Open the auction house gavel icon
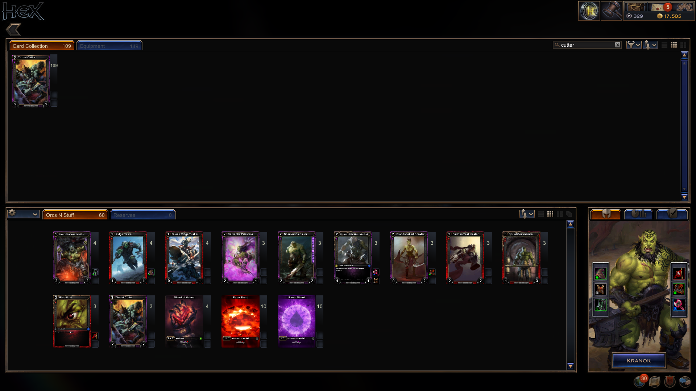 pyautogui.click(x=612, y=10)
